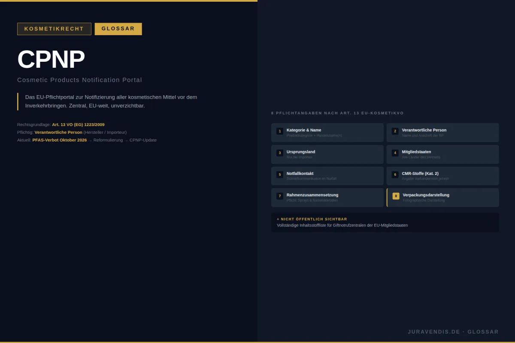Click number badge 7 on Rahmenzusammensetzung card
This screenshot has height=343, width=515.
coord(280,196)
